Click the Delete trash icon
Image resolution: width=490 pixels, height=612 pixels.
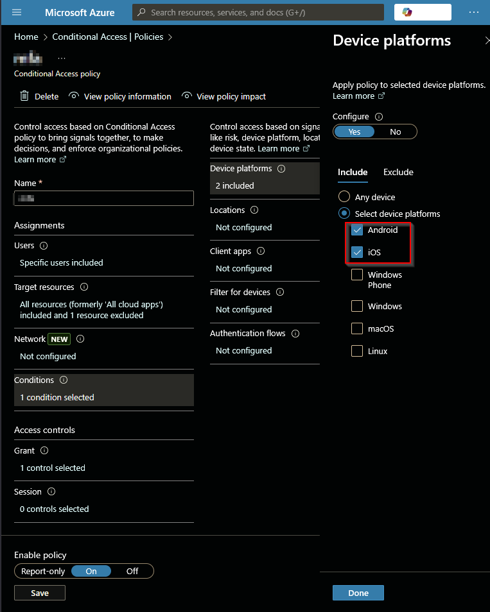coord(24,96)
